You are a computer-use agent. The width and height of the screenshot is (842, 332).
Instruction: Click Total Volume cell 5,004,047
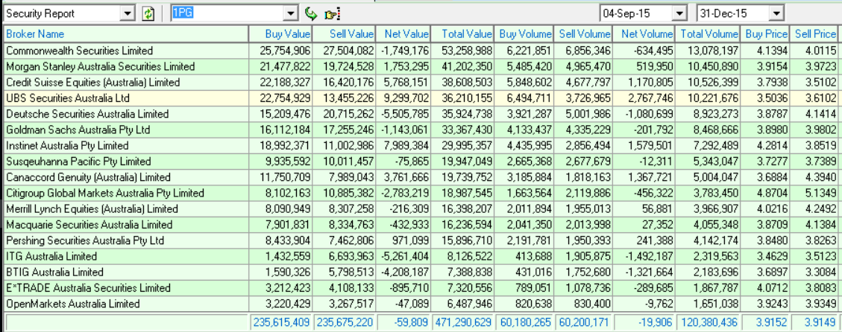(x=707, y=177)
